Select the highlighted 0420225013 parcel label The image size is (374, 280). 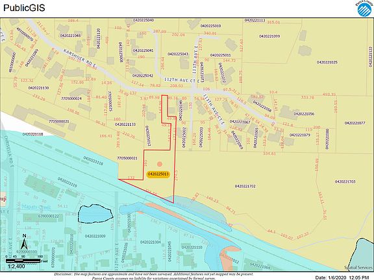click(158, 174)
